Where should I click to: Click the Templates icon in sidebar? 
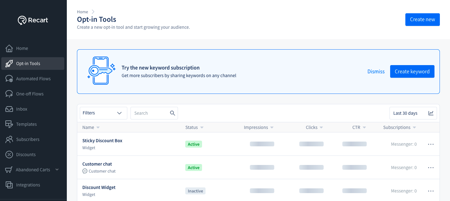(x=9, y=124)
